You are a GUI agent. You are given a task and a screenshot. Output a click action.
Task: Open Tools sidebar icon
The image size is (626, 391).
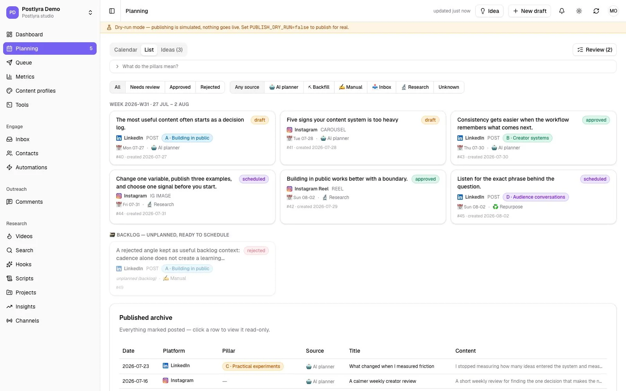point(9,105)
